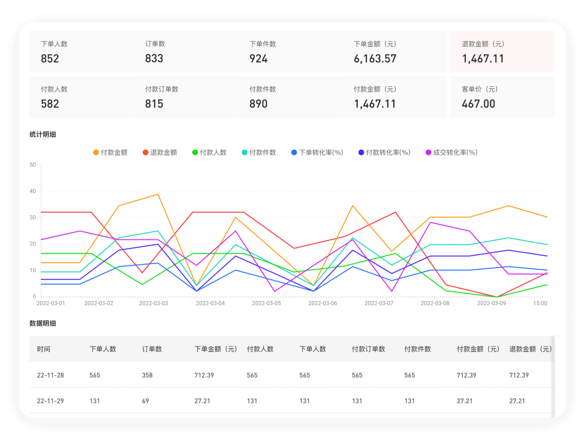
Task: Click the indigo 付款转化率(%) legend marker
Action: click(x=361, y=152)
